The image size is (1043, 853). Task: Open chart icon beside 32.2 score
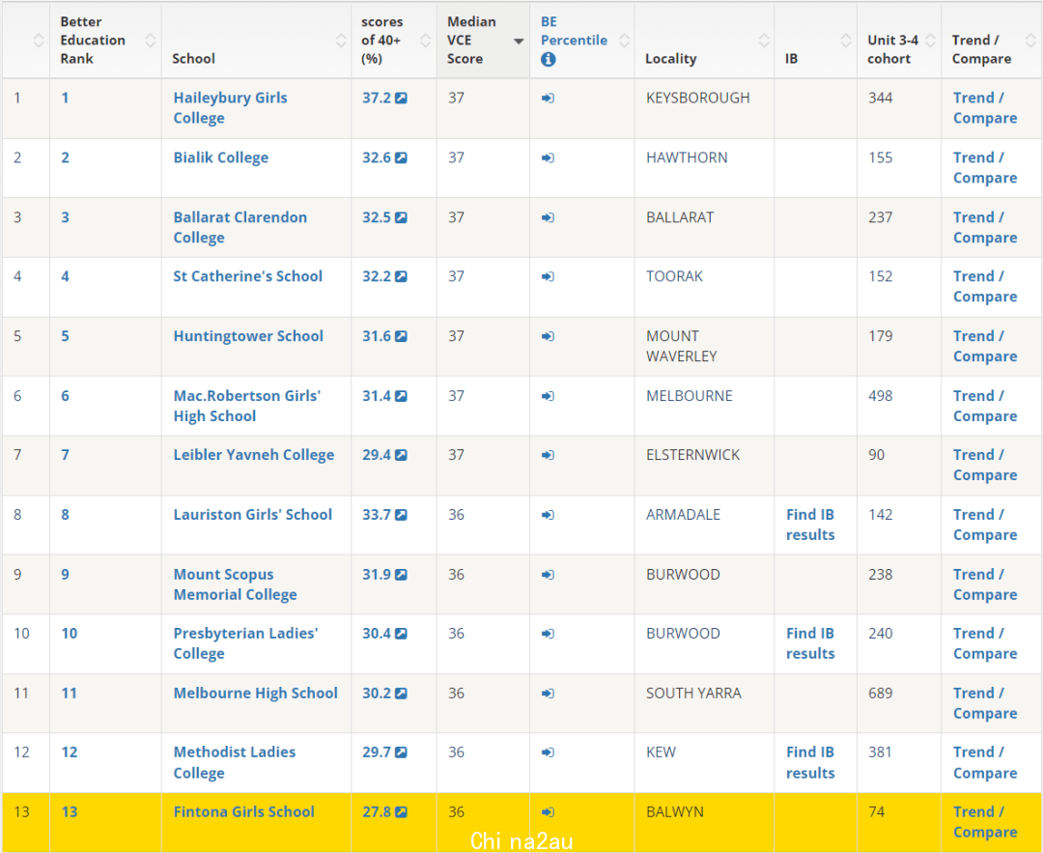pos(401,276)
